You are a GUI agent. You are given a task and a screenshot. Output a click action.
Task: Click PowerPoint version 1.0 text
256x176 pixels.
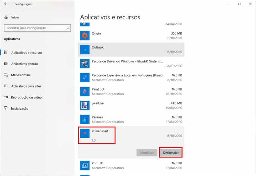[93, 140]
